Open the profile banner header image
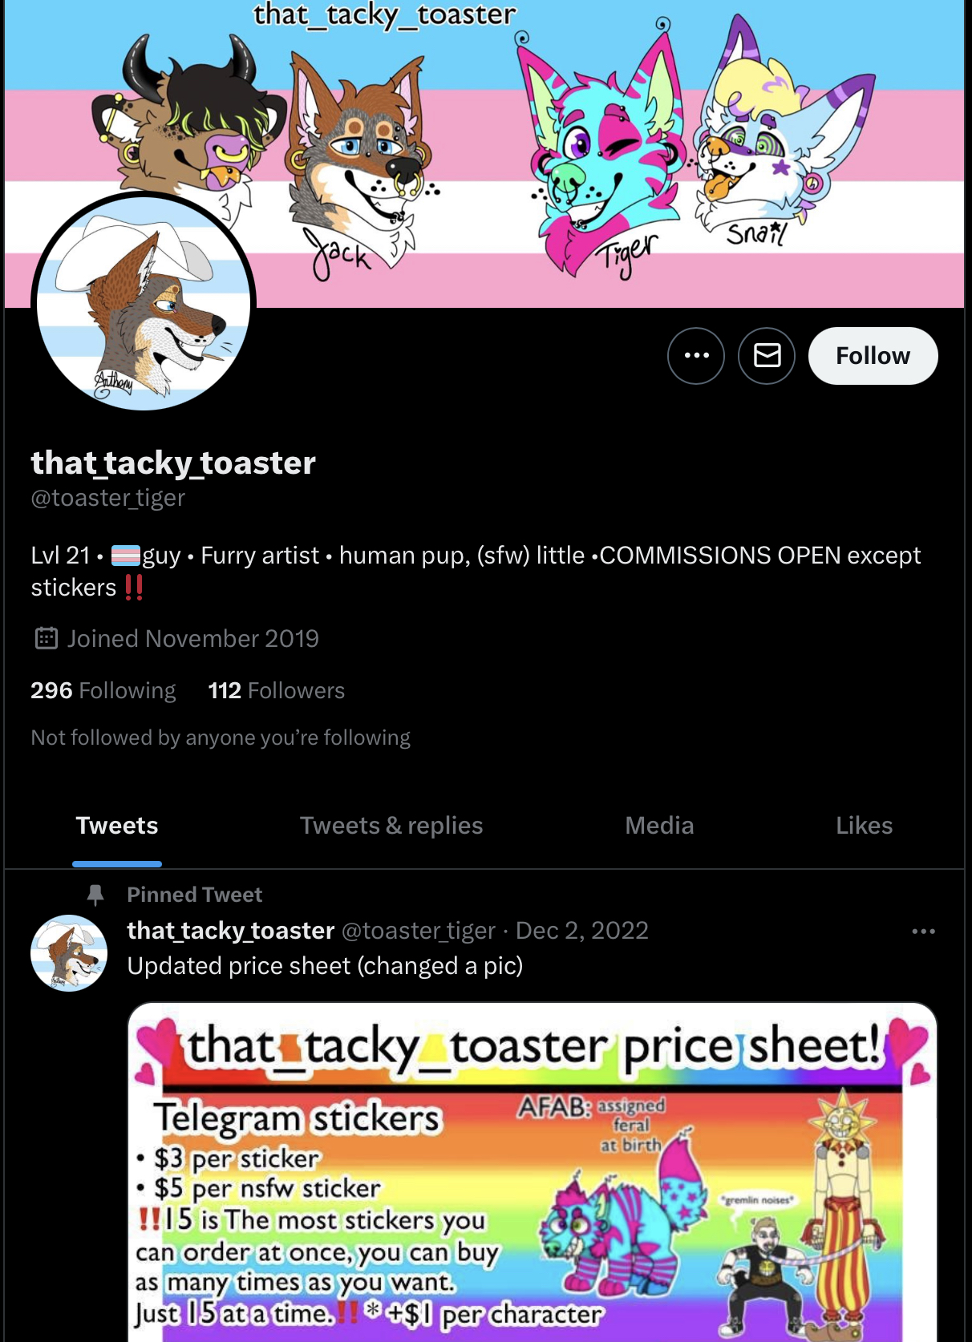 pos(484,154)
